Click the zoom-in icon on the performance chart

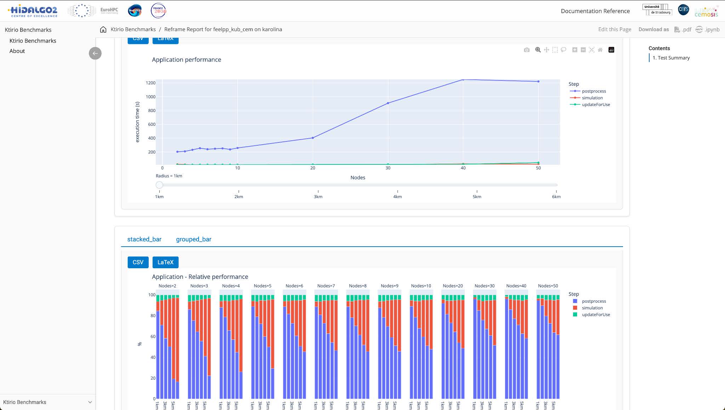click(574, 50)
